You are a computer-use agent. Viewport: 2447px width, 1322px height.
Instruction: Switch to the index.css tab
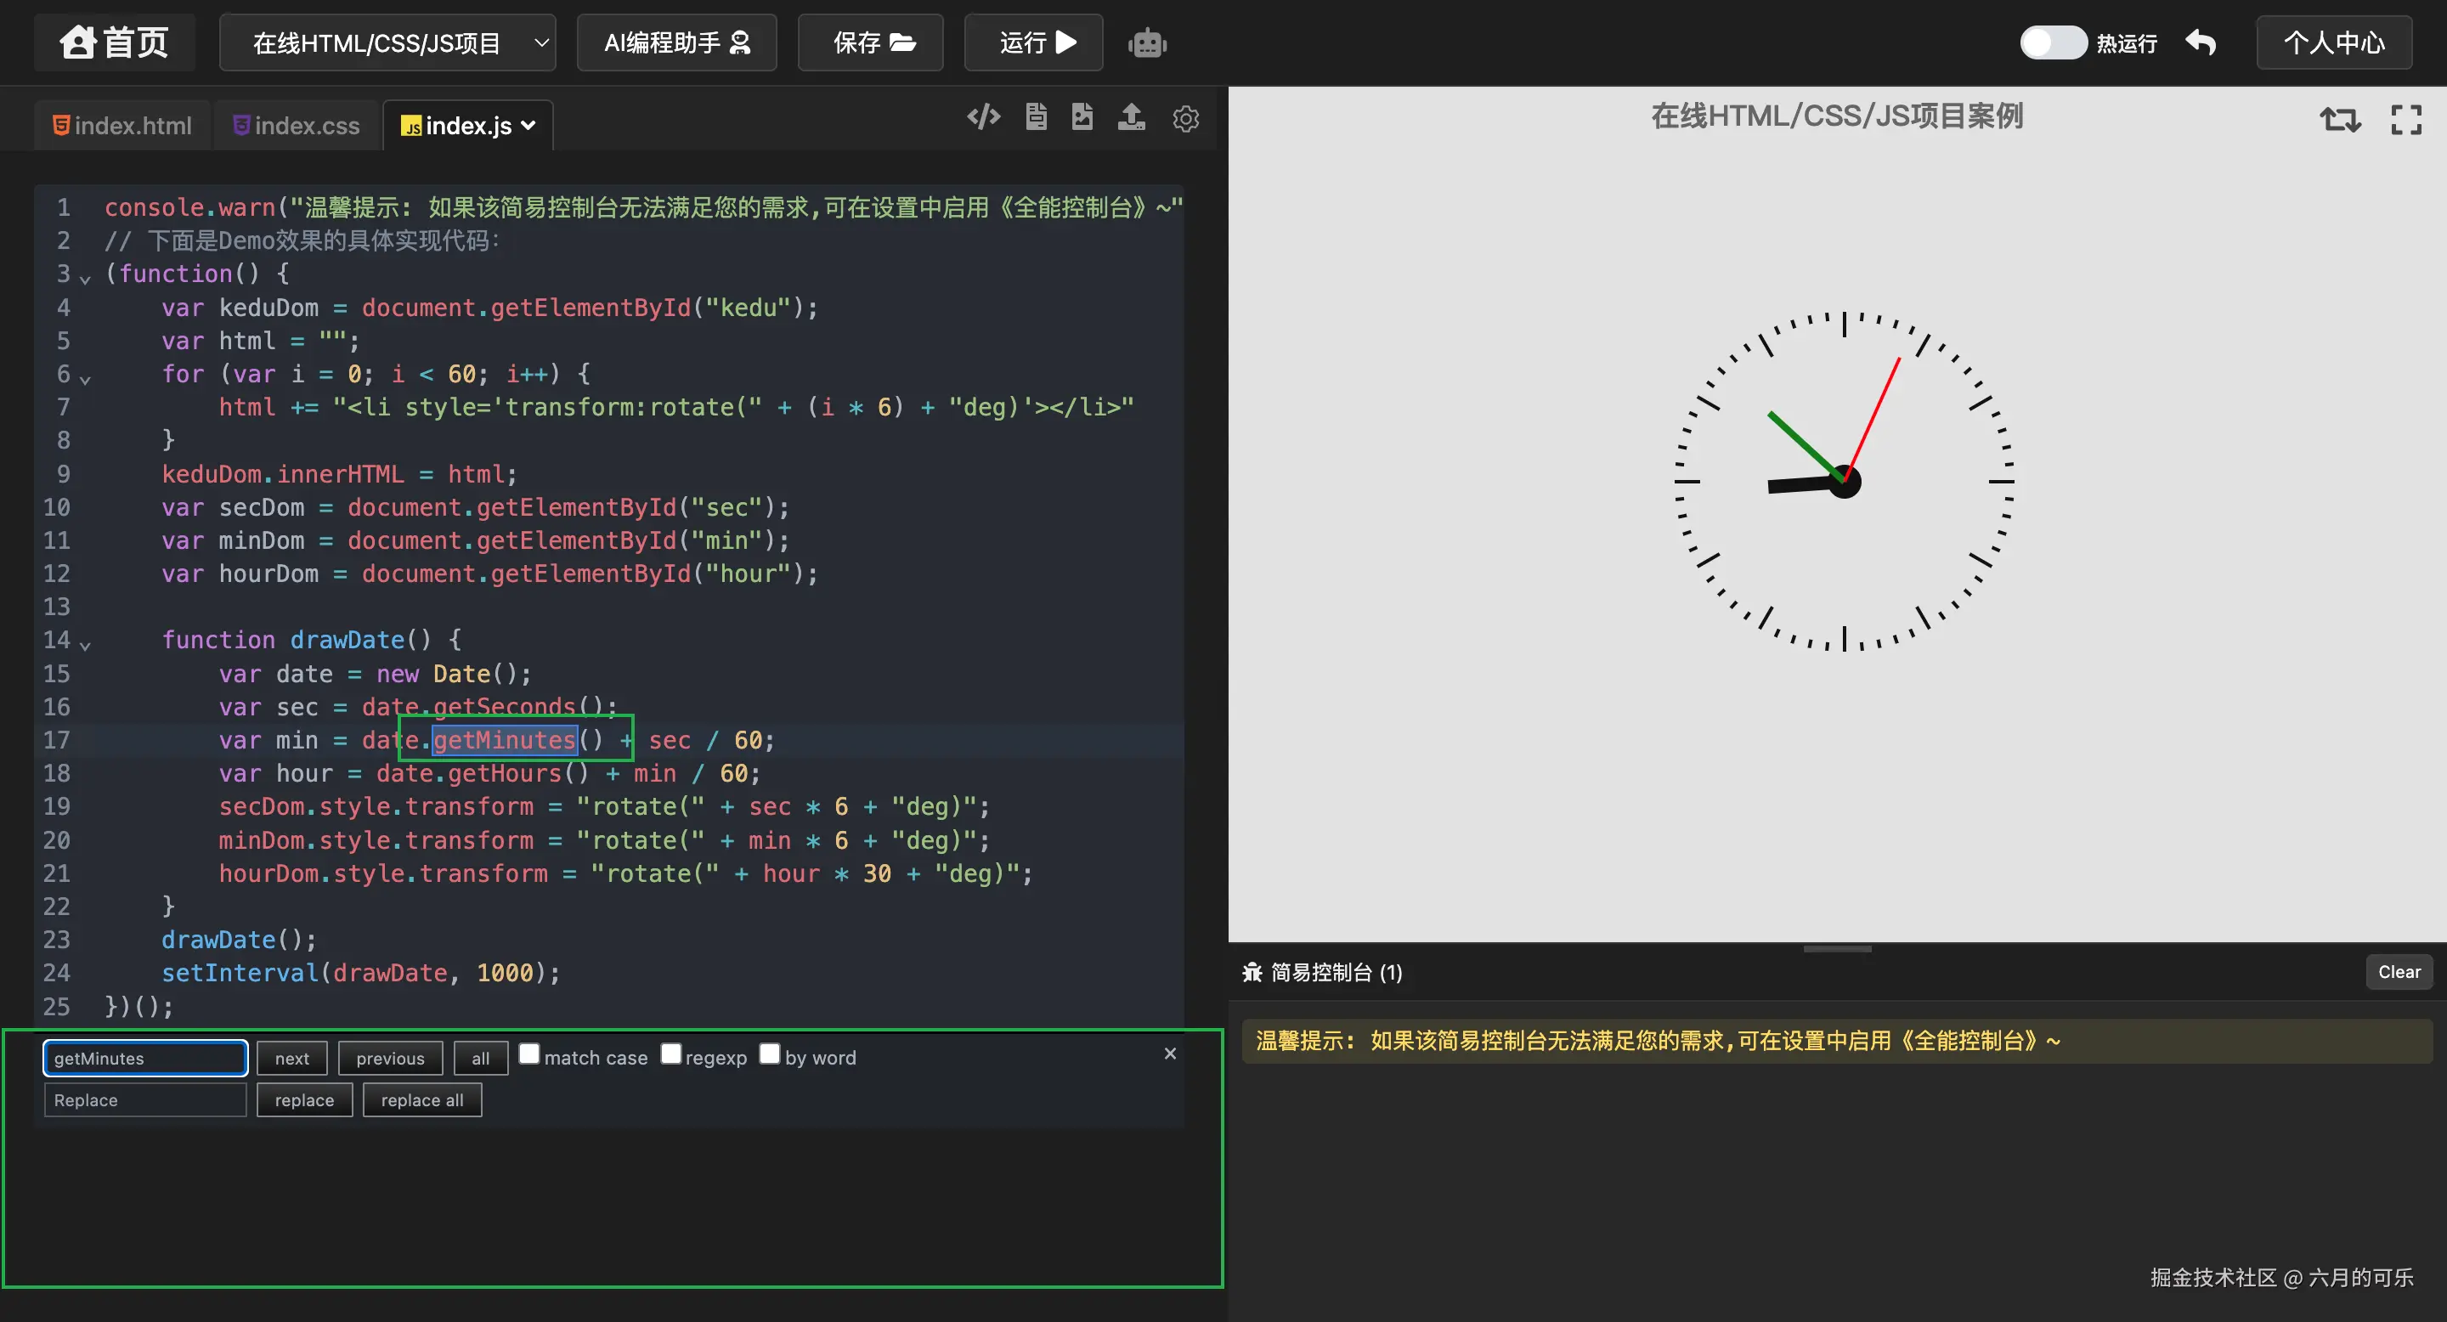click(x=296, y=126)
